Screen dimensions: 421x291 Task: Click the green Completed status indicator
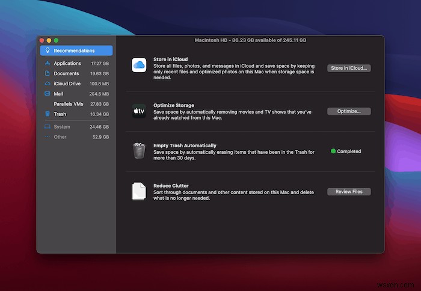pyautogui.click(x=333, y=151)
